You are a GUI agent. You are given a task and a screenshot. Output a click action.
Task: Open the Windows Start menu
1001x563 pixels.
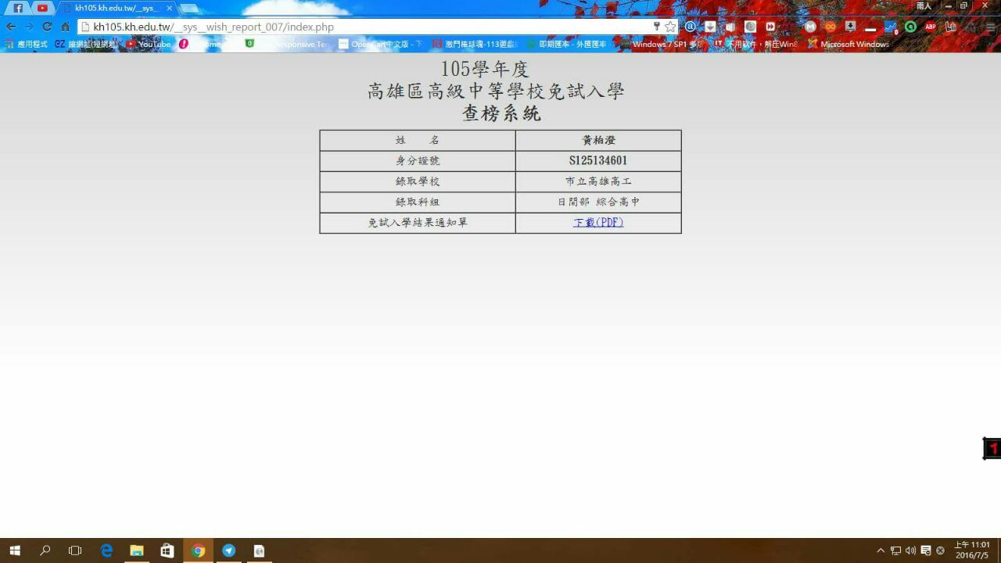(x=14, y=550)
